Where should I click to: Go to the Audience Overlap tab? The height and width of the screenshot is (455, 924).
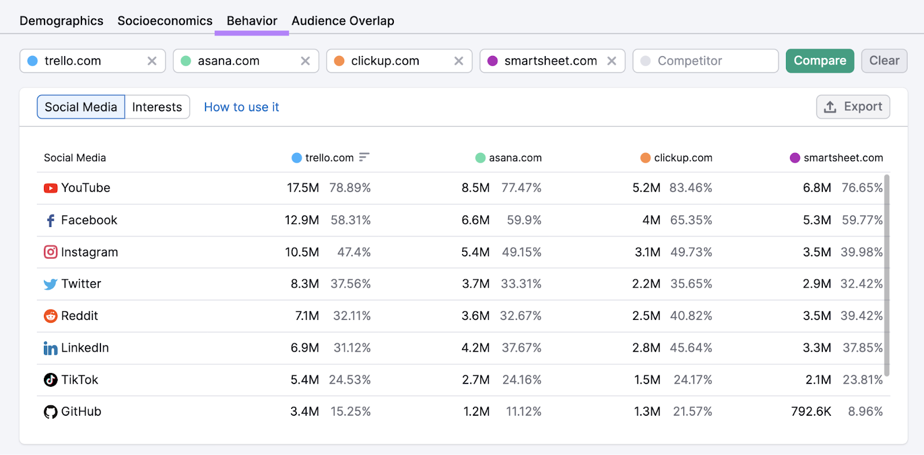(342, 21)
